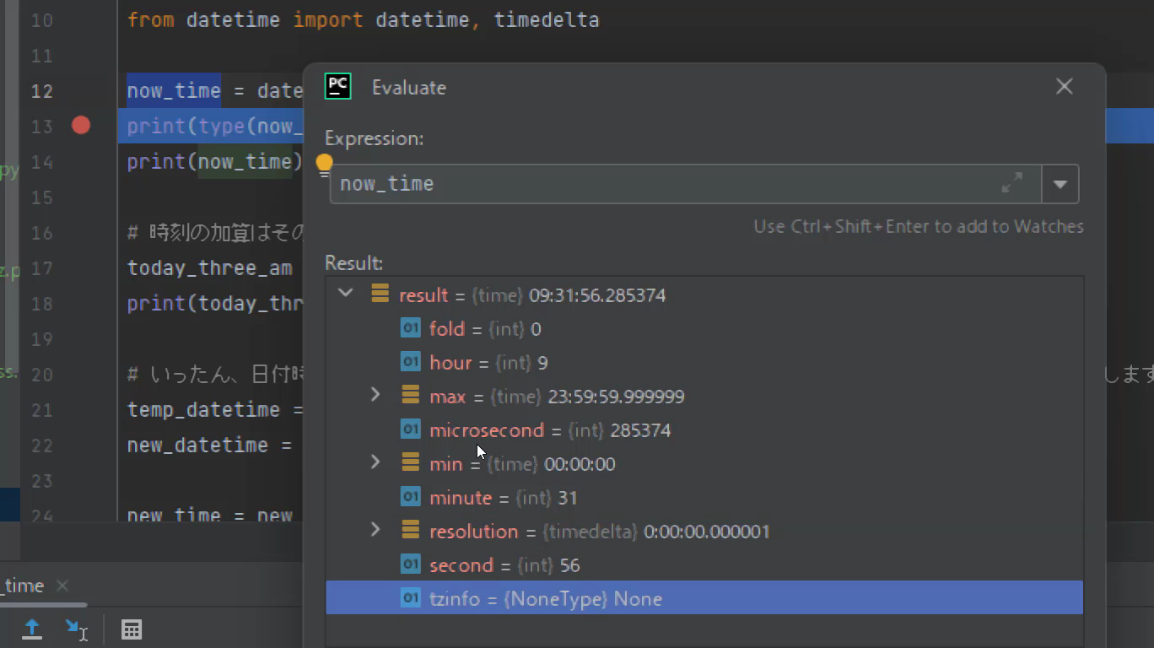Click the microsecond variable's type icon

410,429
